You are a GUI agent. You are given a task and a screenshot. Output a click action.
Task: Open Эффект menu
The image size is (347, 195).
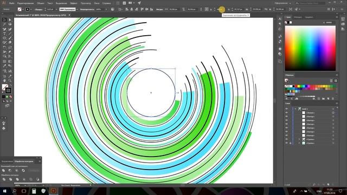[74, 3]
